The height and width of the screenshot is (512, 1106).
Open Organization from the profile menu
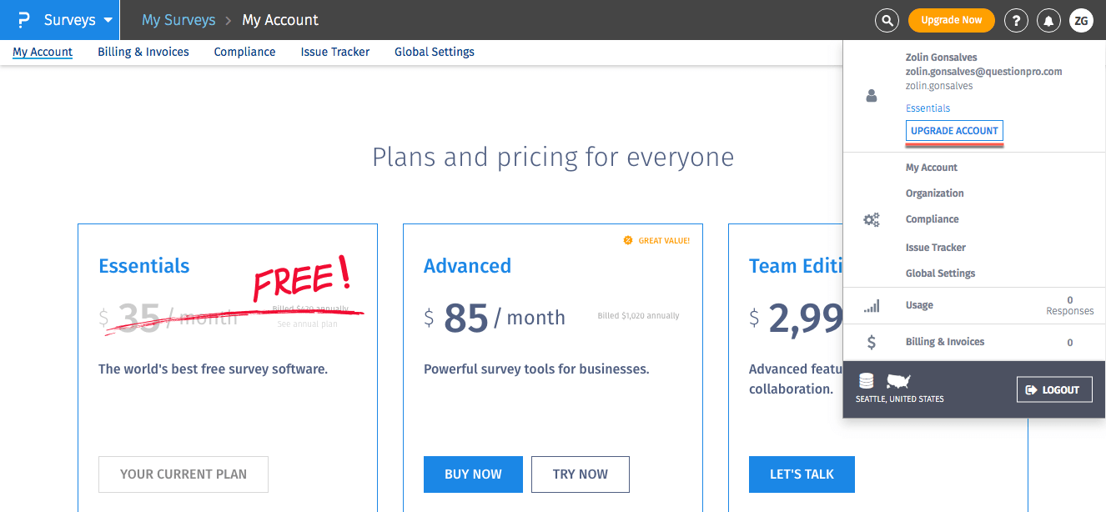coord(934,193)
